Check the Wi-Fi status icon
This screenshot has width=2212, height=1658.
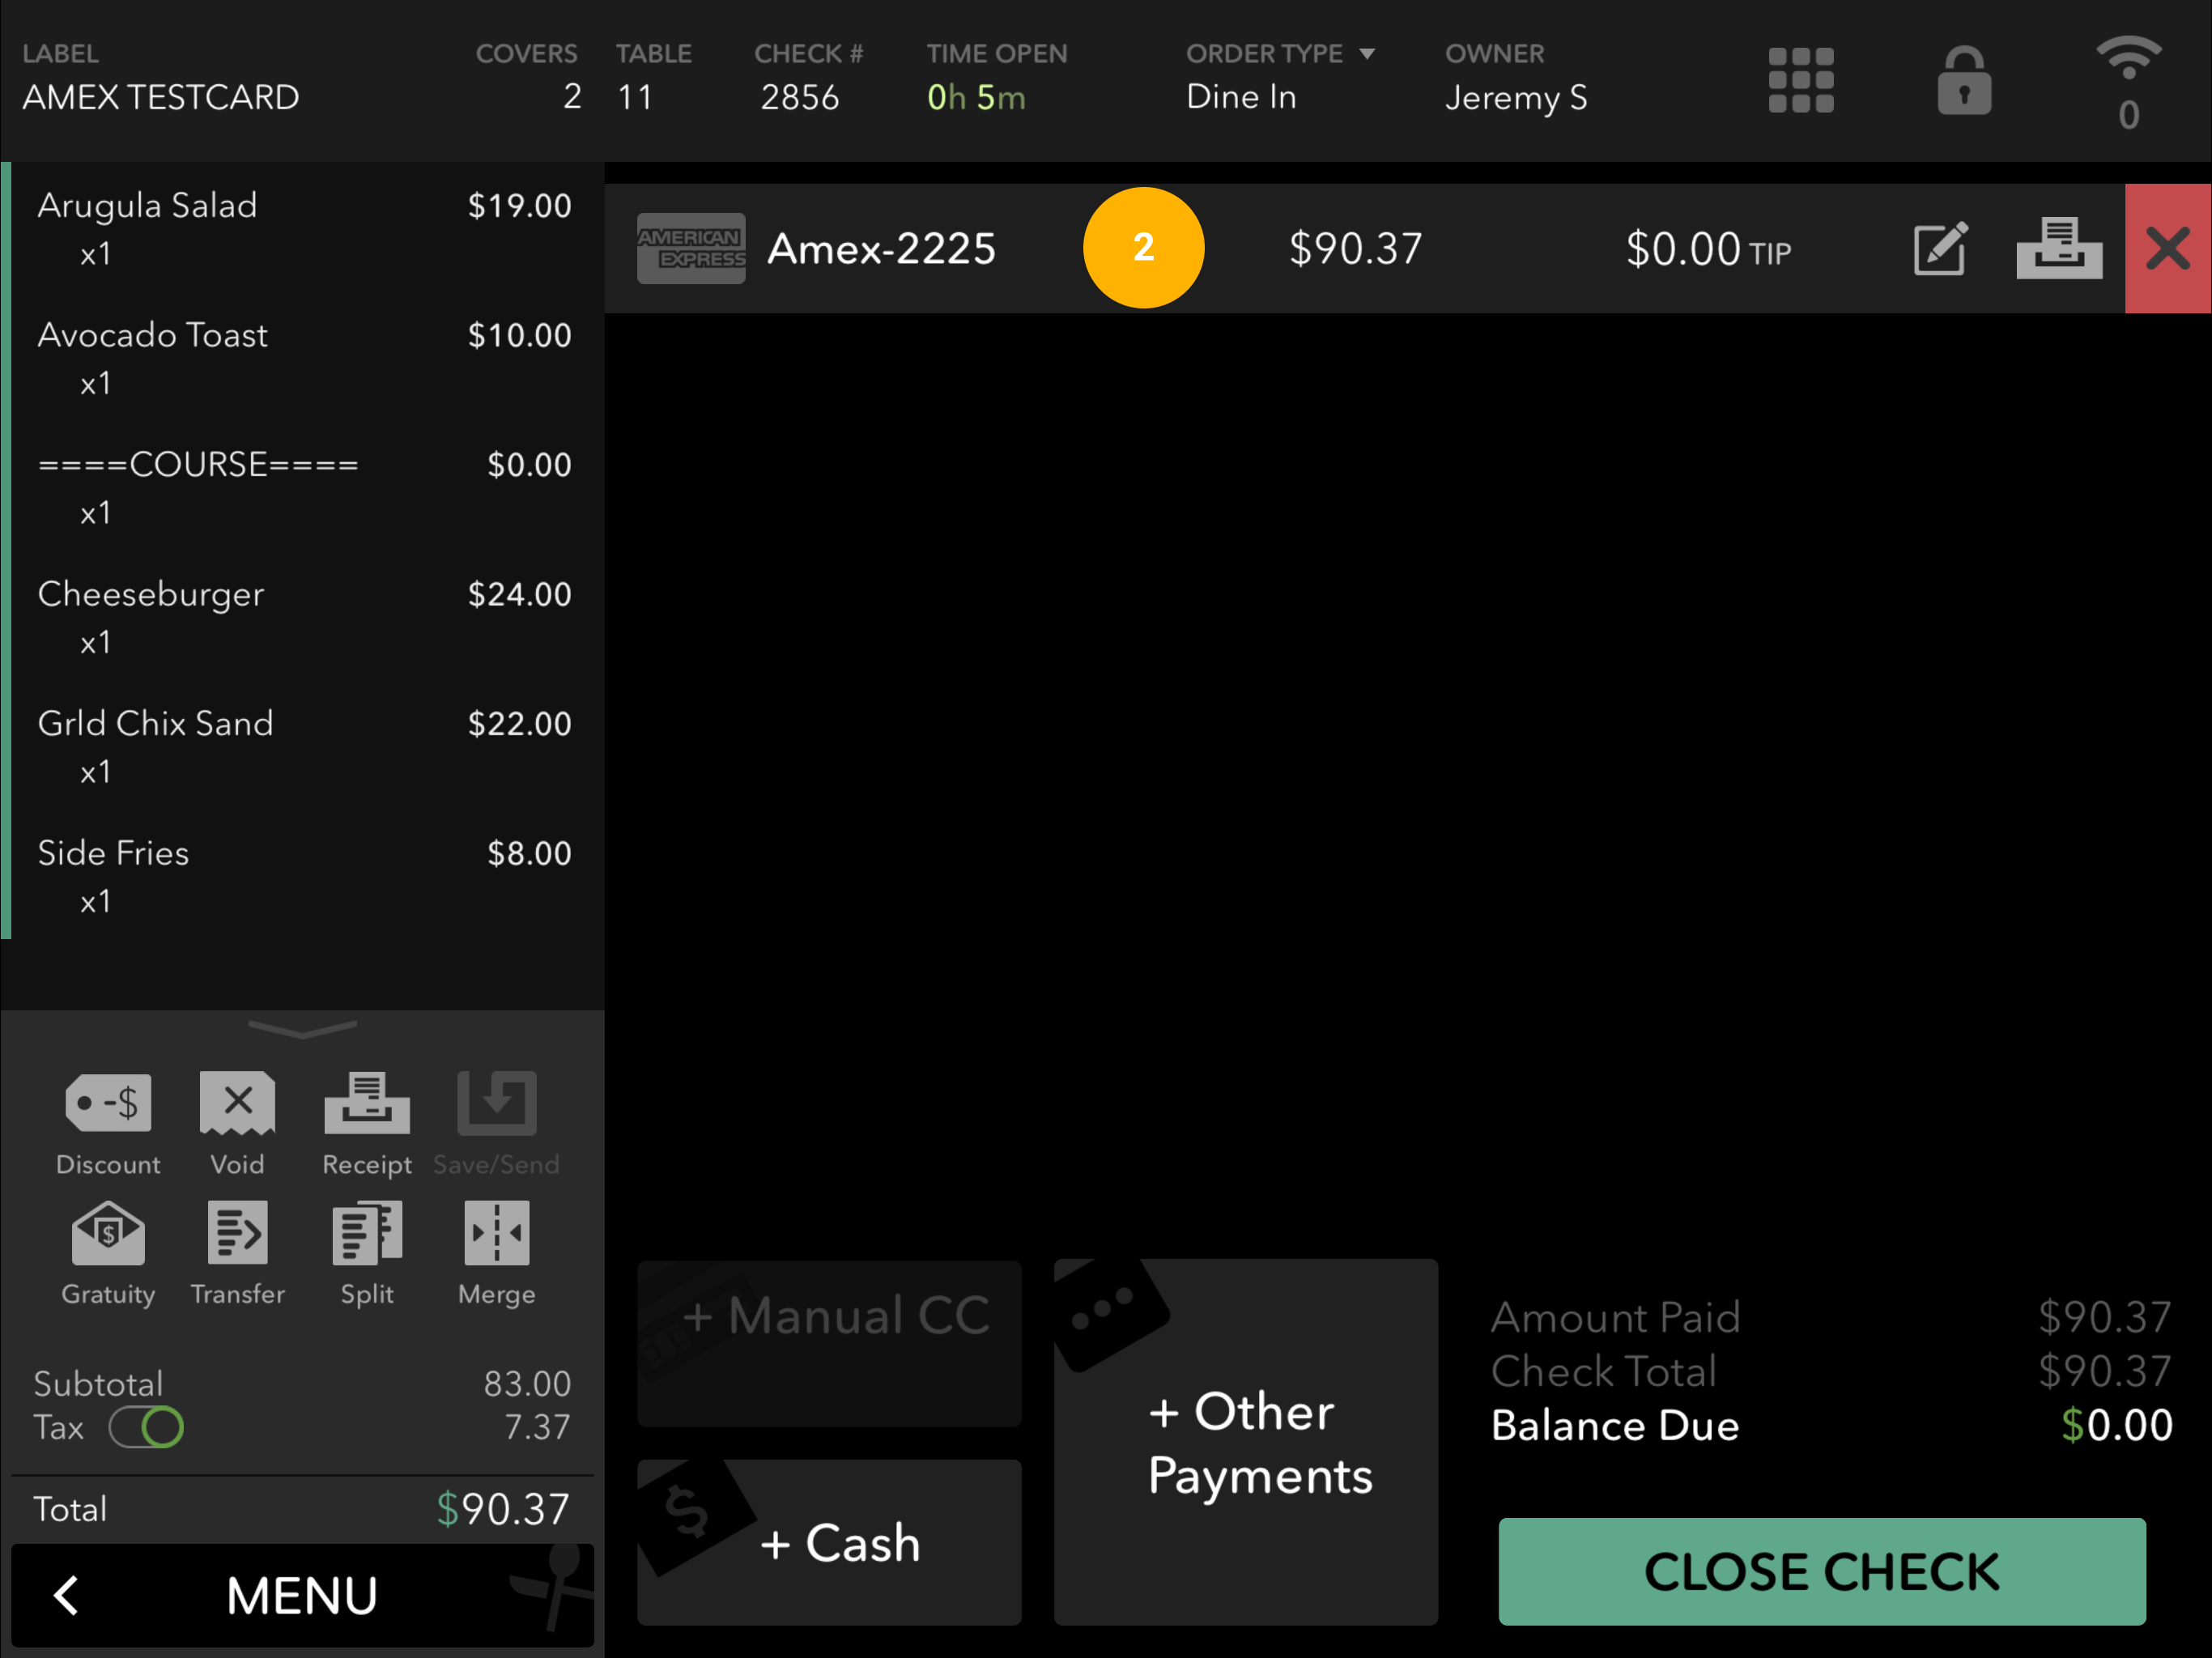pos(2129,58)
